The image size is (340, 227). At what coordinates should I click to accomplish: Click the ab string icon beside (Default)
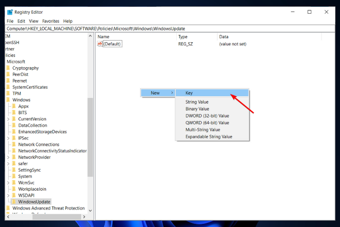tap(100, 44)
